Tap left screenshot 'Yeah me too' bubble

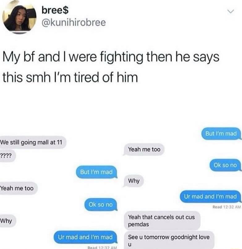coord(19,188)
